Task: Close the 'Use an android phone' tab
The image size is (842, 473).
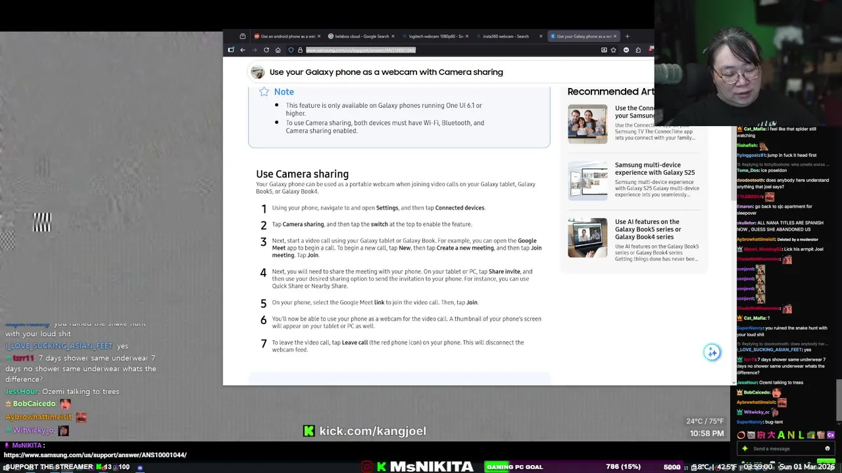Action: pos(319,36)
